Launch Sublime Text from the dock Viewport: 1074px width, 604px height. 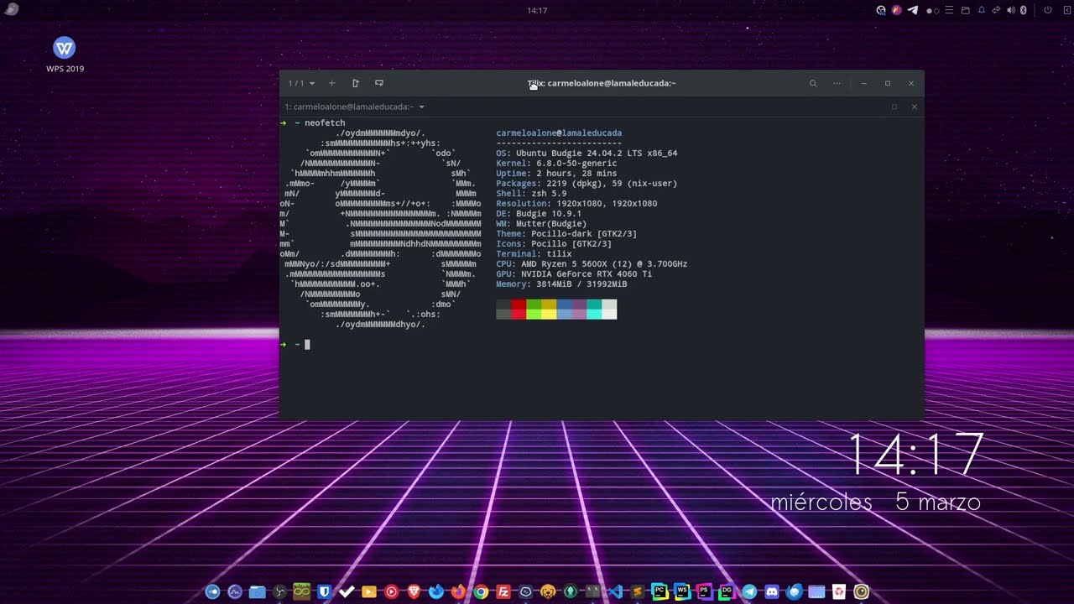click(x=638, y=591)
